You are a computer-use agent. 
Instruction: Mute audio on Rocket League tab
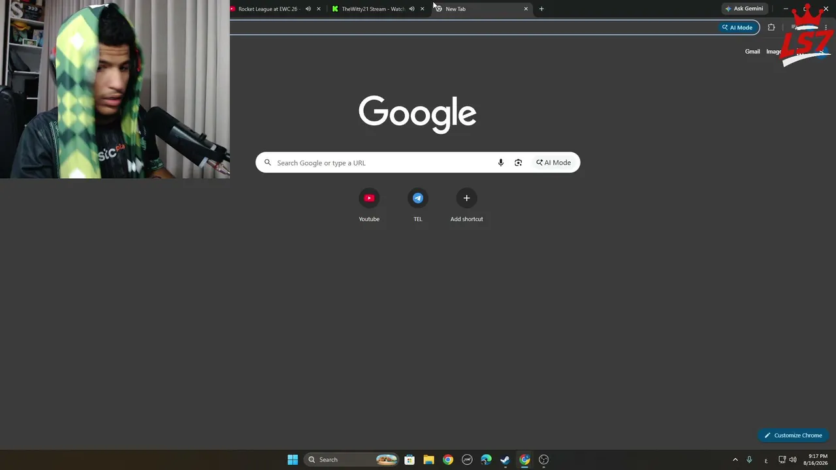[x=308, y=8]
